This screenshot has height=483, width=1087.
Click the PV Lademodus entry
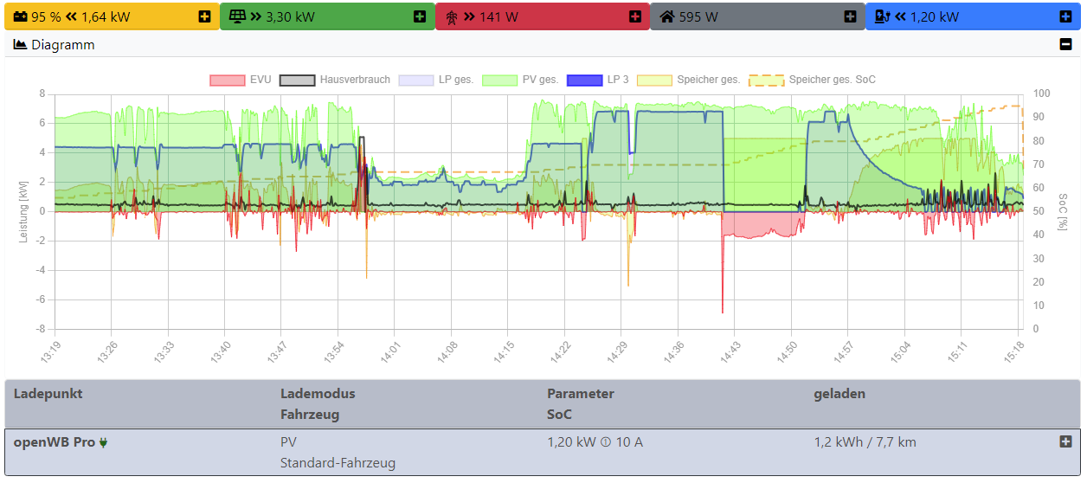click(x=289, y=442)
